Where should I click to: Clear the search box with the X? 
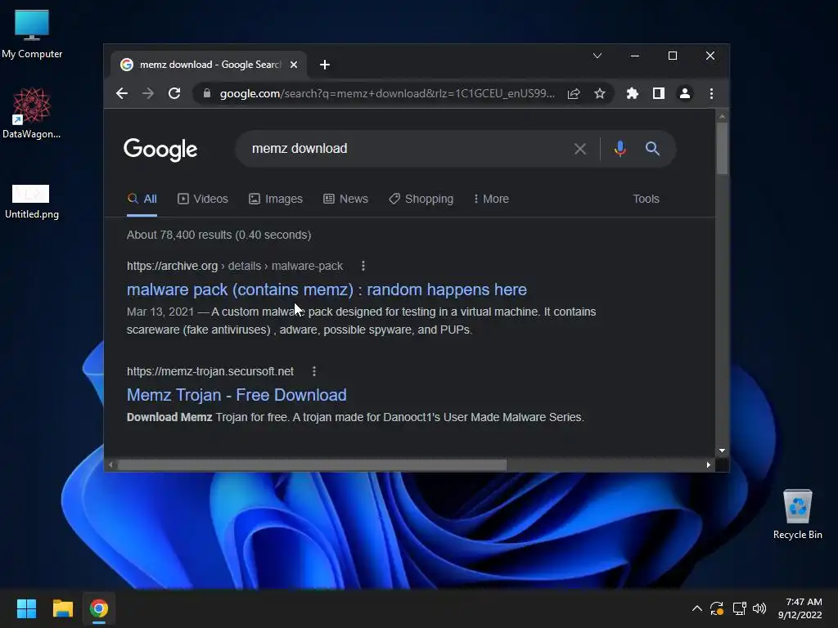[580, 149]
